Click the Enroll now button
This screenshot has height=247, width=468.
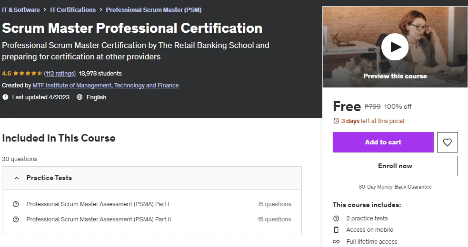395,166
